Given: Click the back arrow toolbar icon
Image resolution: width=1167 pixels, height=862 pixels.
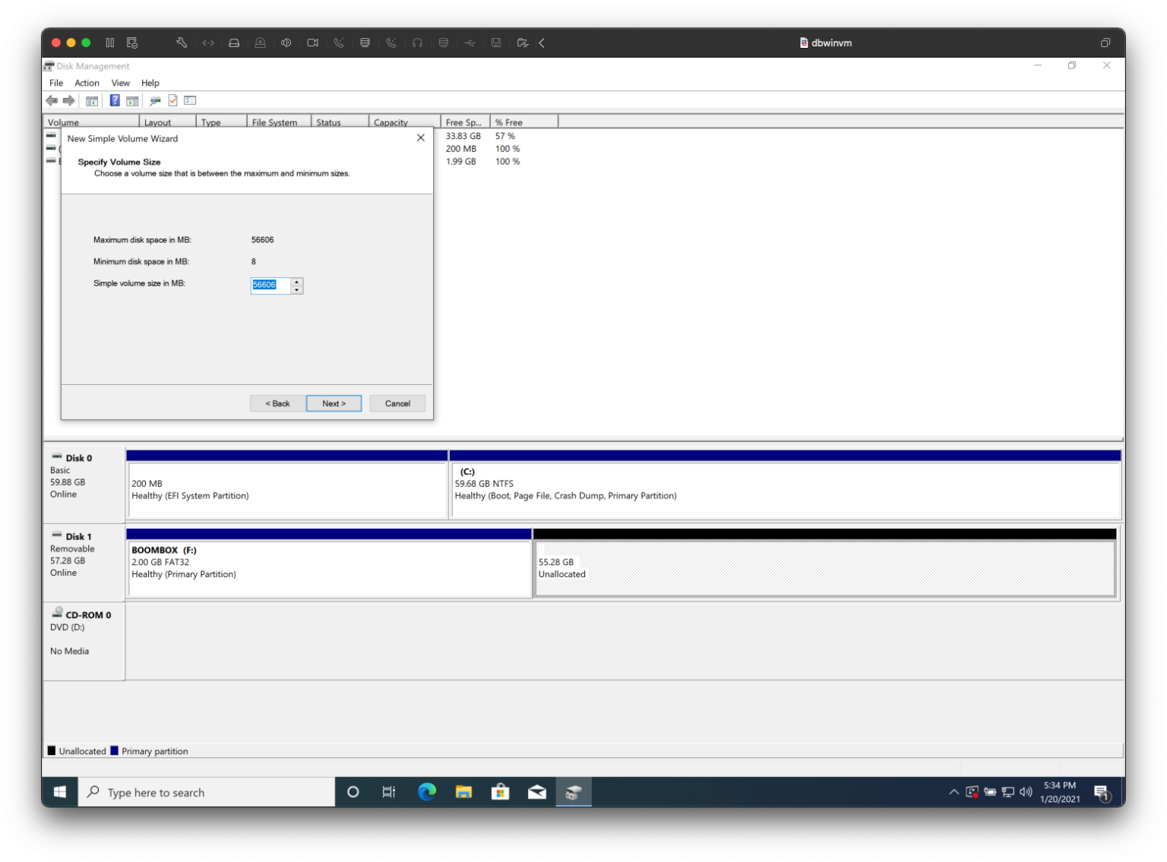Looking at the screenshot, I should pyautogui.click(x=52, y=100).
